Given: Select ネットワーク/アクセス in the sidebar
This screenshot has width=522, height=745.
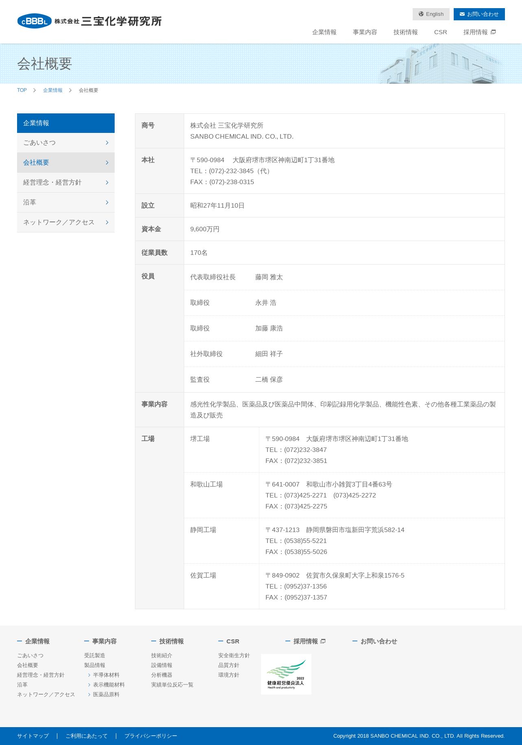Looking at the screenshot, I should tap(66, 222).
